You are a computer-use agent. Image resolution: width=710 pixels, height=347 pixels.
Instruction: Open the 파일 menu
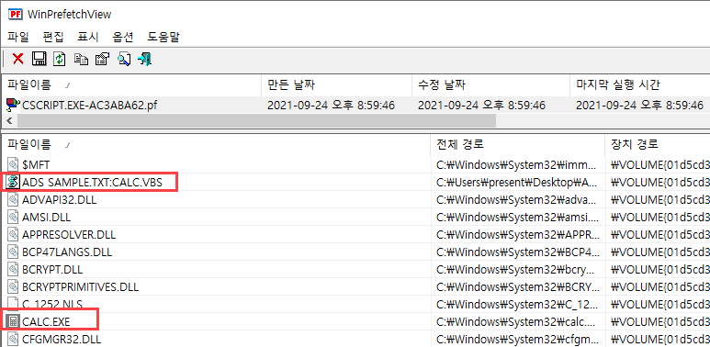(x=18, y=37)
